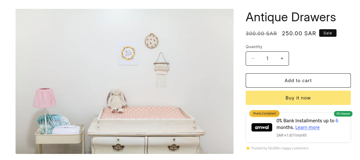Click the Quantity label
Screen dimensions: 360x160
pyautogui.click(x=254, y=47)
